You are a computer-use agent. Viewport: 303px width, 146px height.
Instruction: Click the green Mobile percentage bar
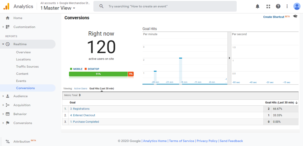pyautogui.click(x=98, y=74)
